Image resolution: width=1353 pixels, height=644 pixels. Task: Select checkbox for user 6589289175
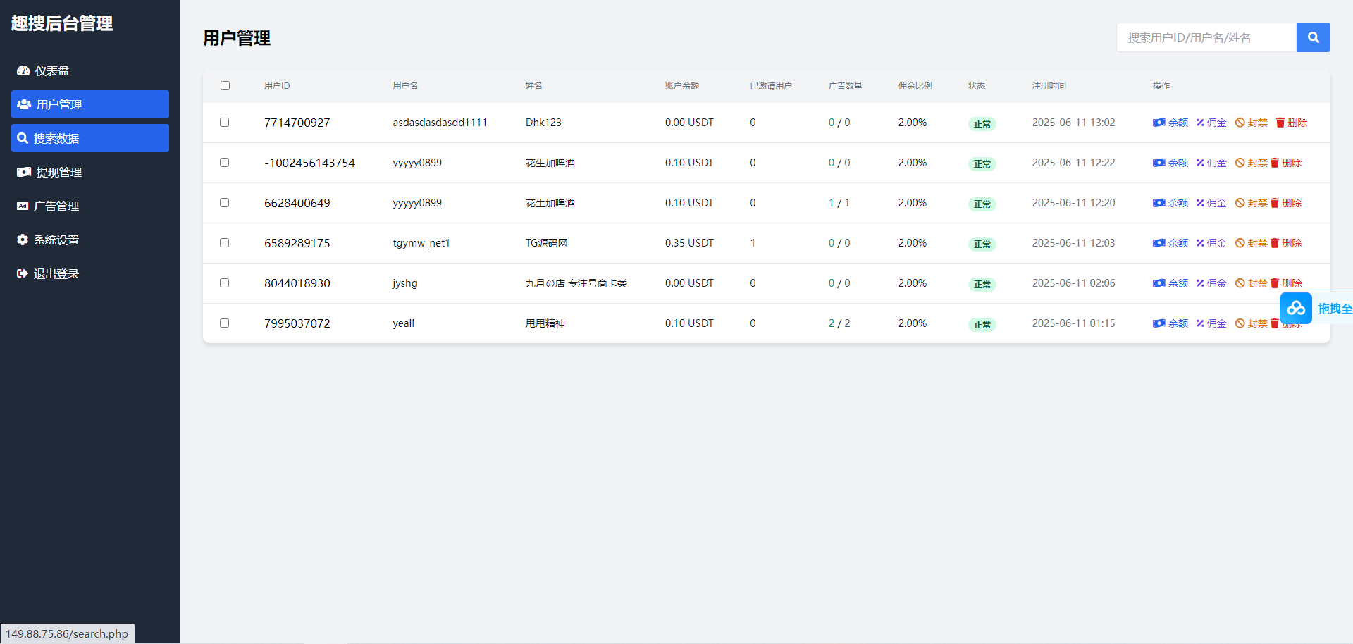pyautogui.click(x=225, y=243)
